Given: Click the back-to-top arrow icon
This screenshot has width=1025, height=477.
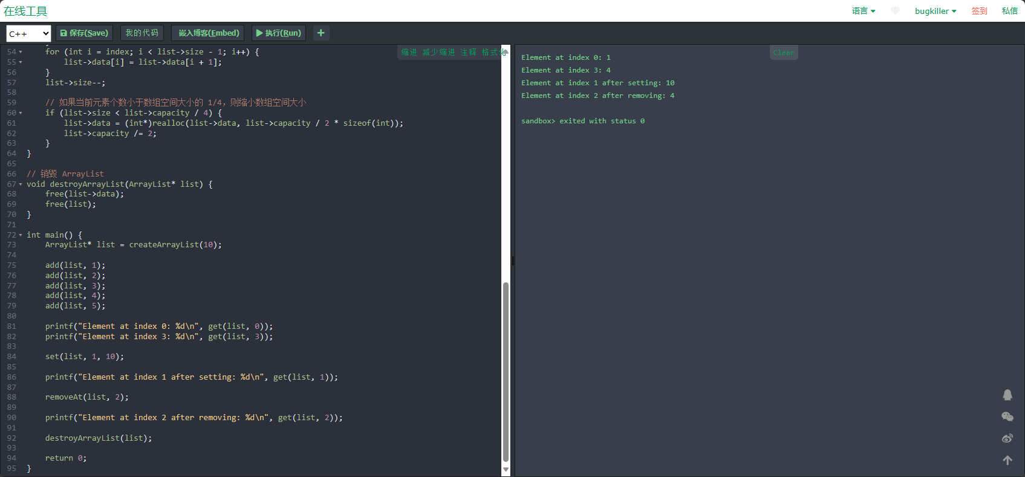Looking at the screenshot, I should click(1007, 460).
